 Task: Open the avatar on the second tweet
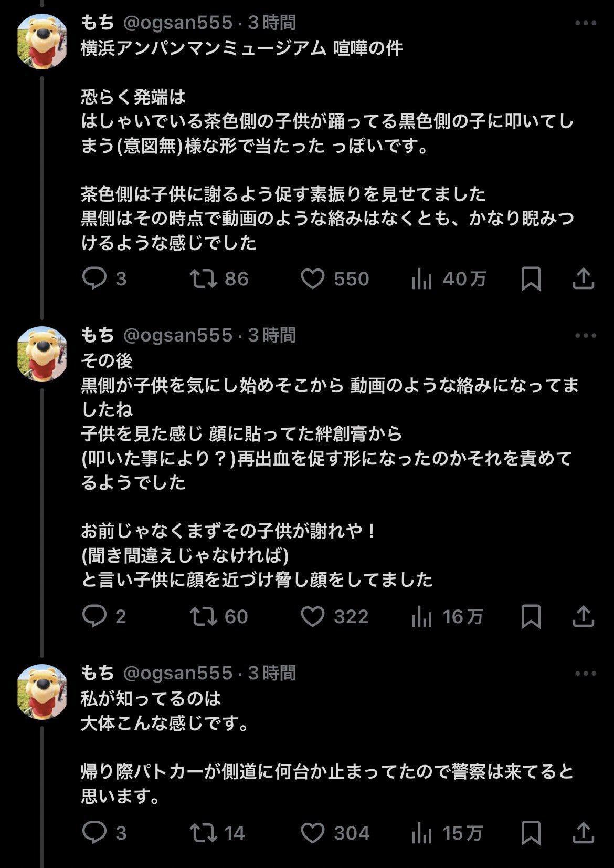[x=42, y=354]
